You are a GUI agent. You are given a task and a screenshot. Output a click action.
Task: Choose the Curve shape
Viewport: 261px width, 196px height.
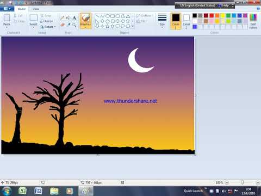point(102,16)
